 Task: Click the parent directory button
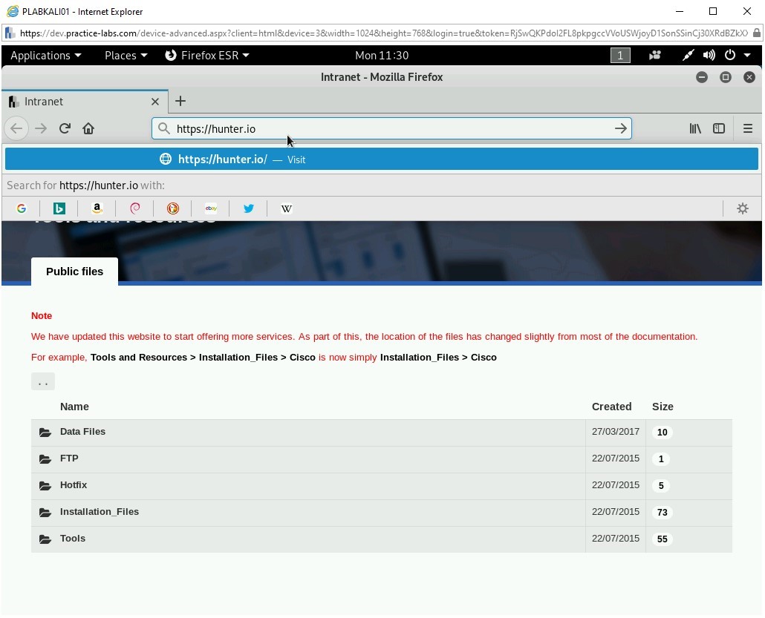[x=42, y=381]
